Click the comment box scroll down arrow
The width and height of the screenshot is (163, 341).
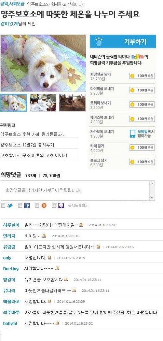click(x=152, y=198)
